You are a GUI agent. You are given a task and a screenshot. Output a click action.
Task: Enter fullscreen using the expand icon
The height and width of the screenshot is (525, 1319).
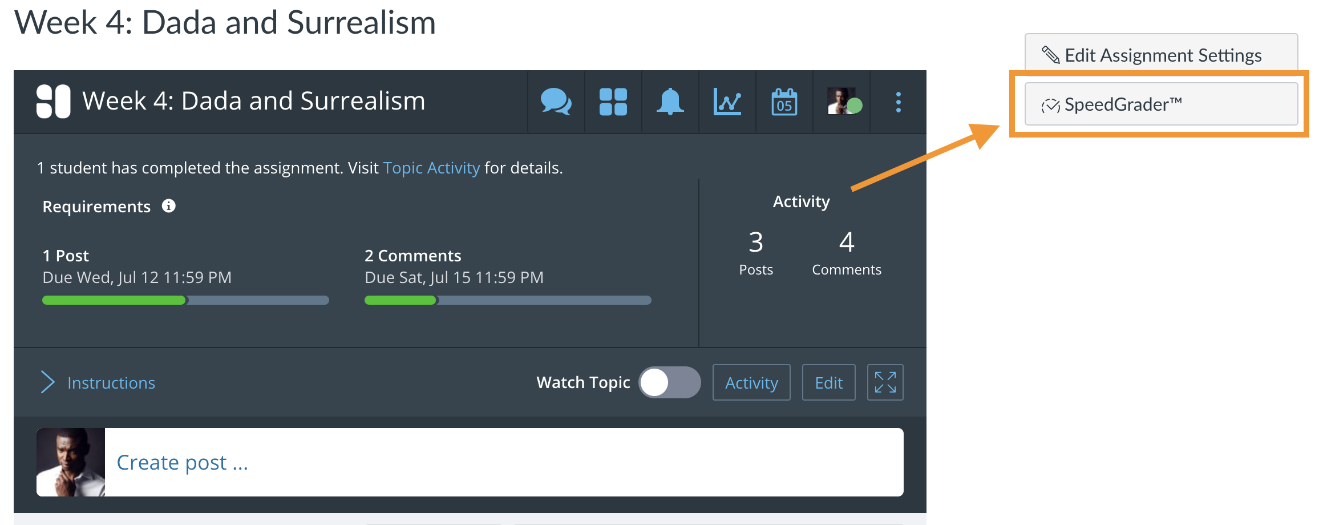click(885, 382)
